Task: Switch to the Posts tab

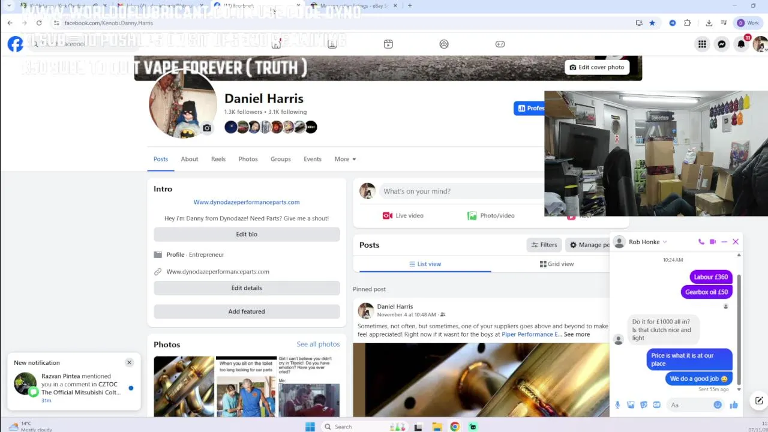Action: [161, 159]
